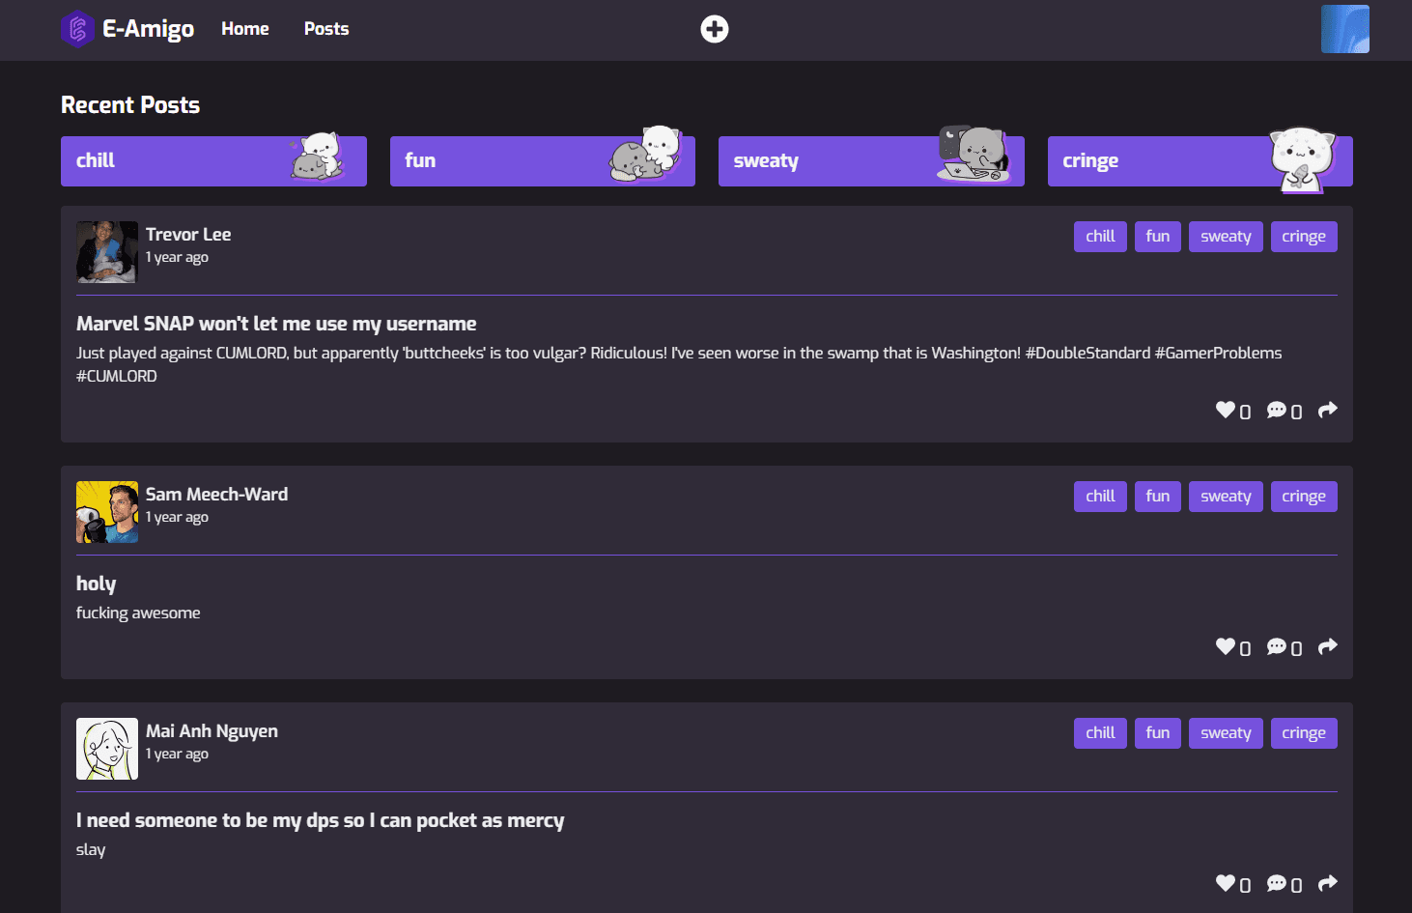The image size is (1412, 913).
Task: Click the E-Amigo logo icon
Action: coord(77,29)
